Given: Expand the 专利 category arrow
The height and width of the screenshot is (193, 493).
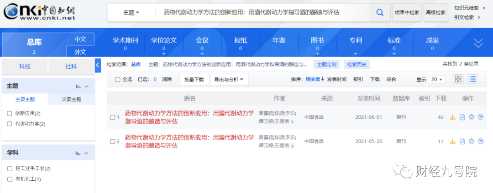Looking at the screenshot, I should click(x=356, y=54).
